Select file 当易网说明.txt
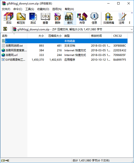134x163 pixels. pyautogui.click(x=14, y=46)
